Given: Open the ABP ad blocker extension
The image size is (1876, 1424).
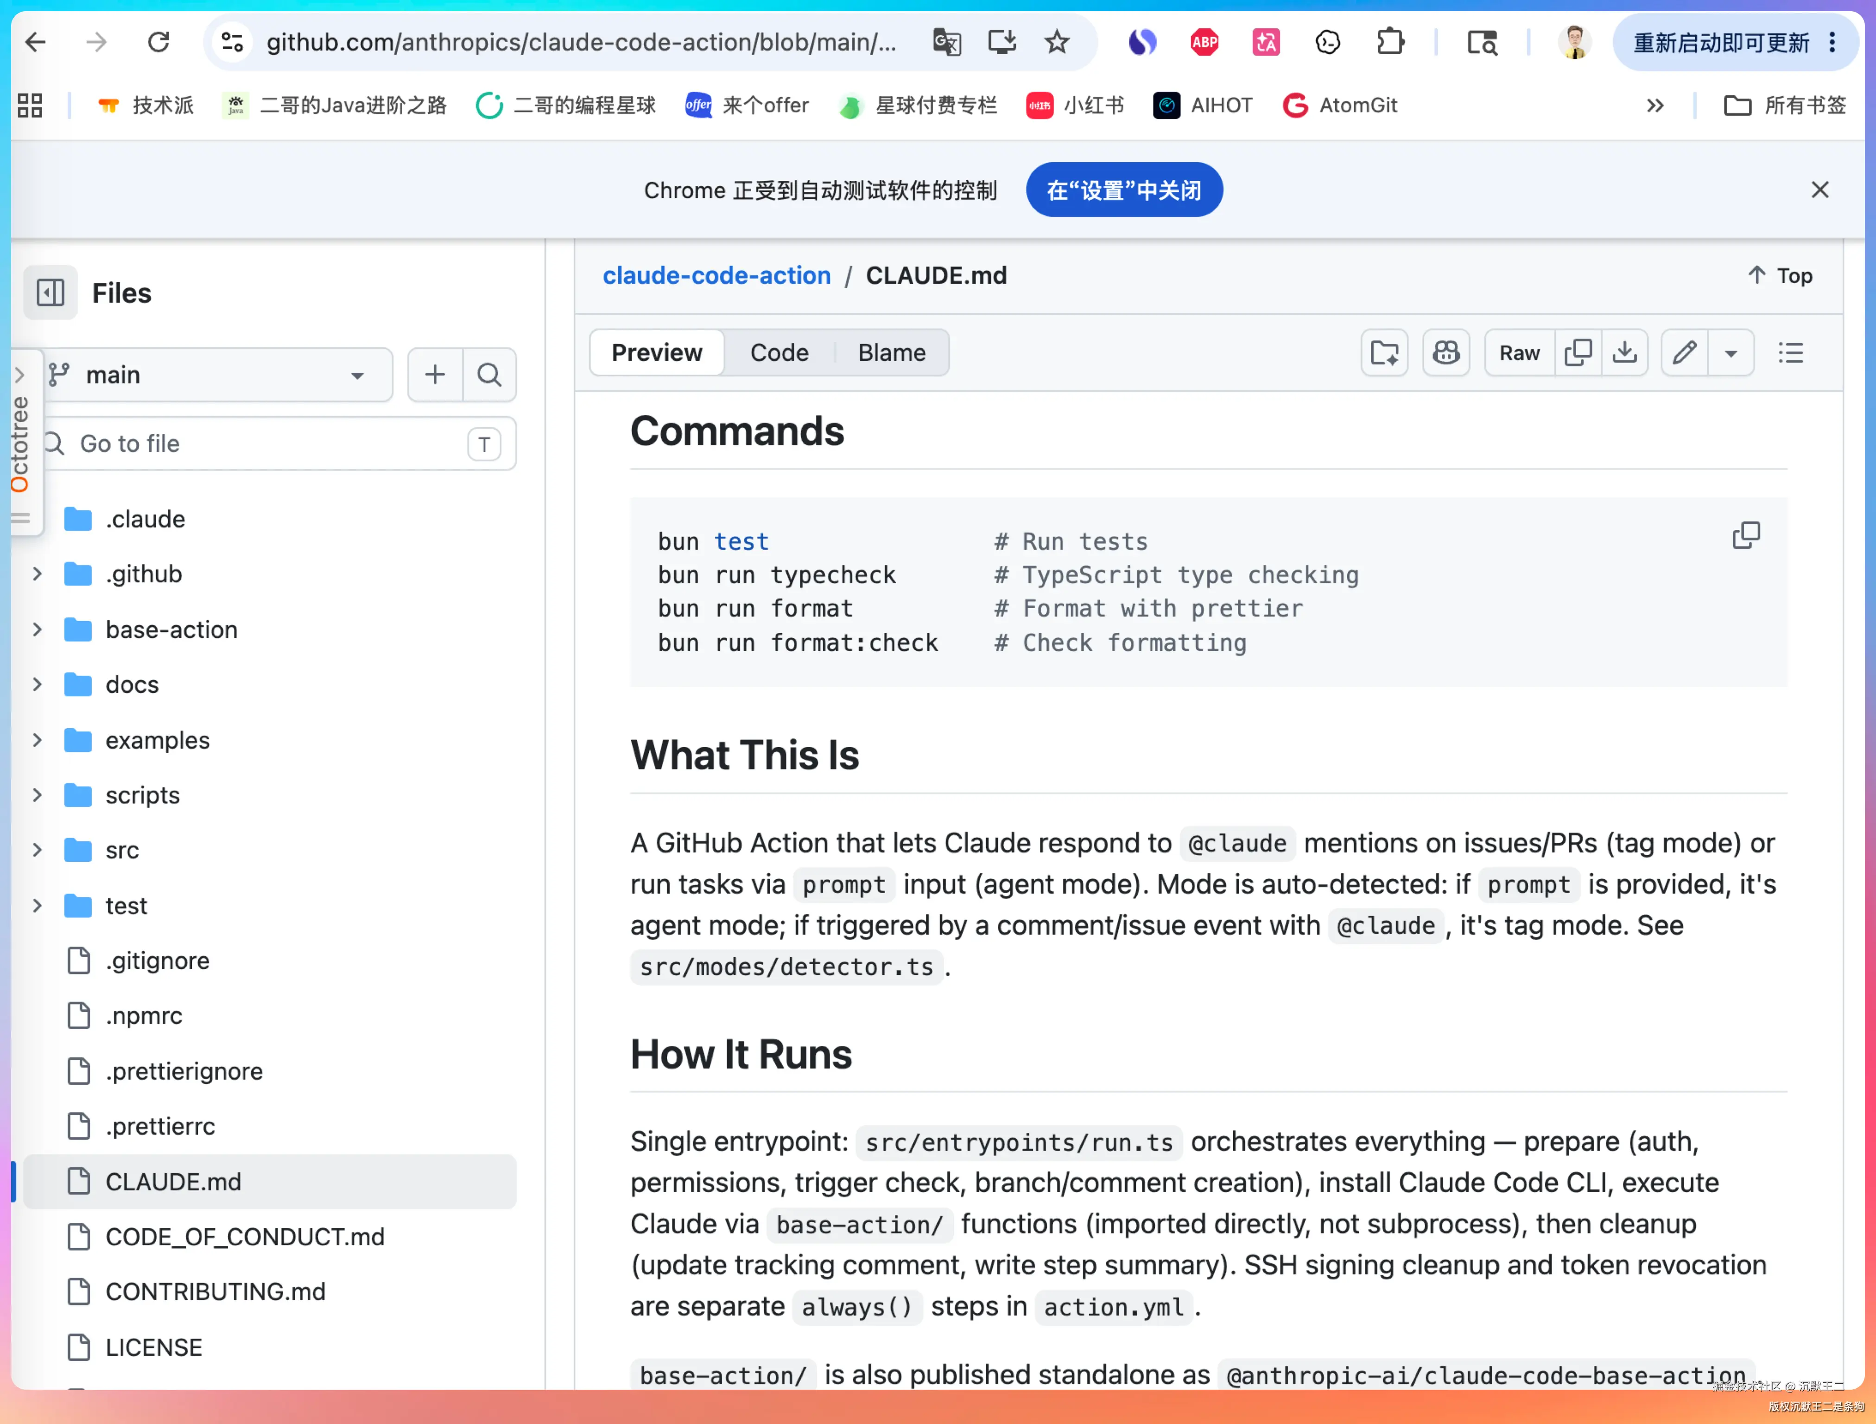Looking at the screenshot, I should point(1204,42).
